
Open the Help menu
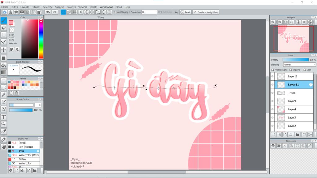pyautogui.click(x=127, y=7)
